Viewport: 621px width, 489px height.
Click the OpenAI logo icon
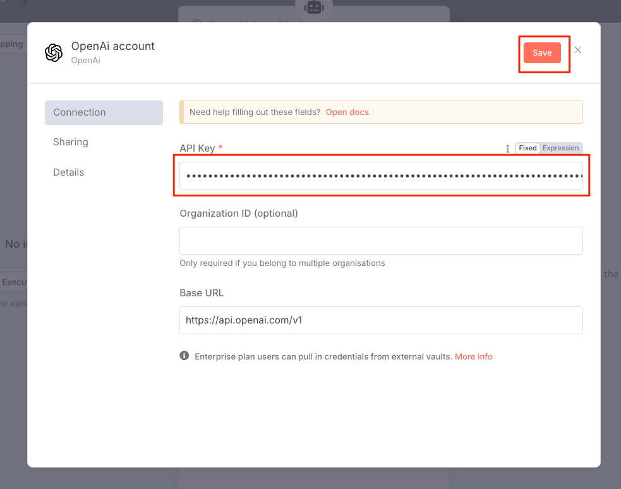point(54,52)
